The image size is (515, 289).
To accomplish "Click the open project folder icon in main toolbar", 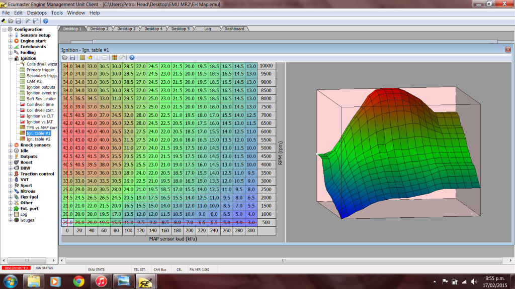I will coord(11,21).
